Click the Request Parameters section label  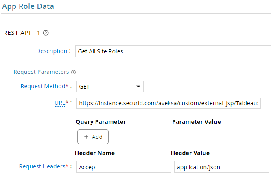(42, 72)
